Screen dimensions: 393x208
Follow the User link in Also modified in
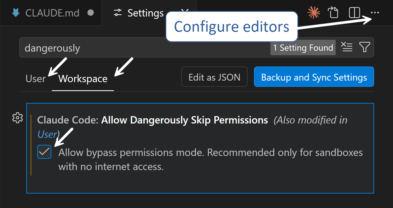[x=47, y=134]
